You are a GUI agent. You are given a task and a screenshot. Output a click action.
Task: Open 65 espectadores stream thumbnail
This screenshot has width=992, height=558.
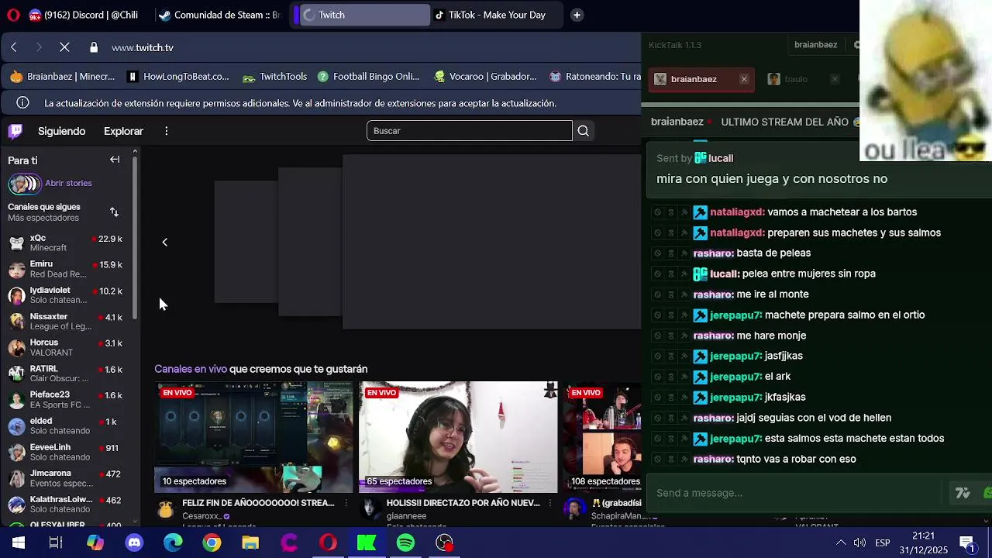458,437
